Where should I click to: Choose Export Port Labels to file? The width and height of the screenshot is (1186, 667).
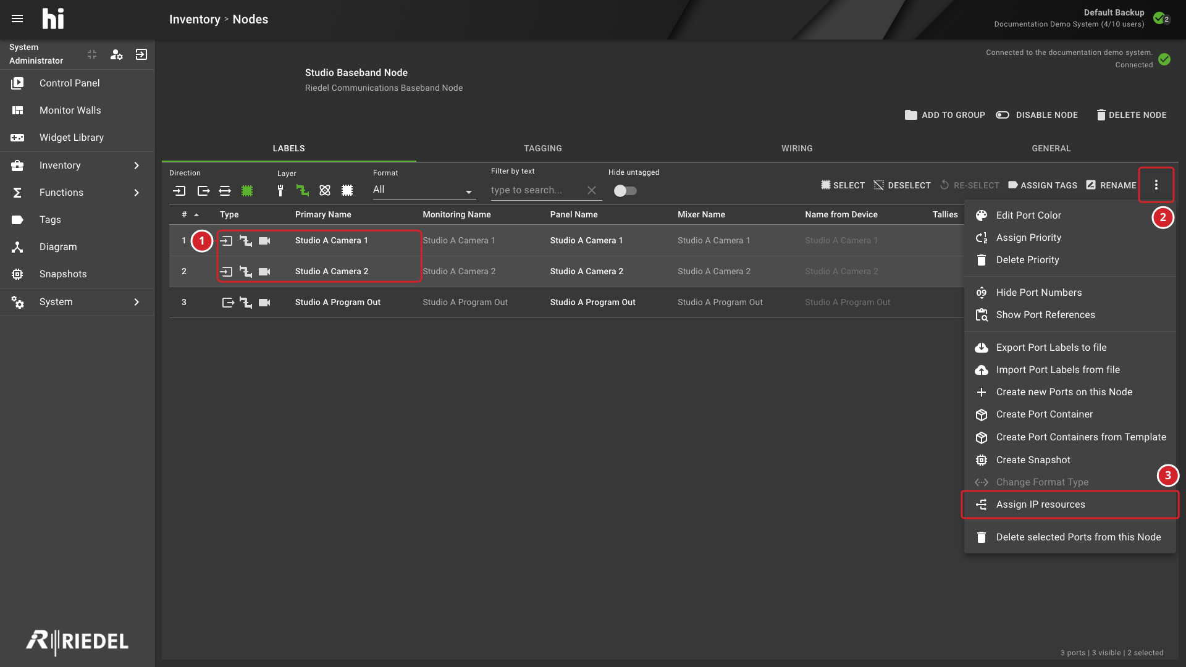tap(1070, 348)
